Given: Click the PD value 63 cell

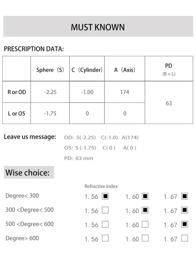Looking at the screenshot, I should [x=169, y=103].
